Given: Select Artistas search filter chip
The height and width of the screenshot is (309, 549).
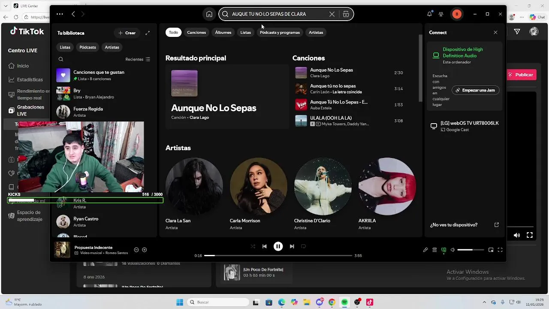Looking at the screenshot, I should [316, 33].
